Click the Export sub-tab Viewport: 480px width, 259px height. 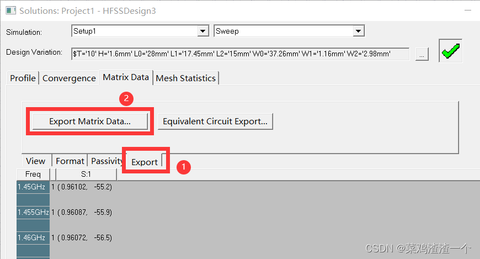[x=145, y=162]
